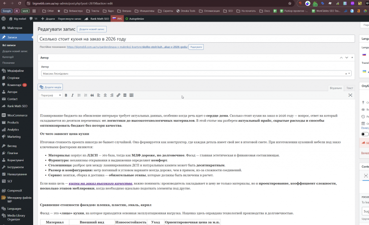Open Rank Math SEO admin bar item
Screen dimensions: 369x225
pyautogui.click(x=97, y=19)
